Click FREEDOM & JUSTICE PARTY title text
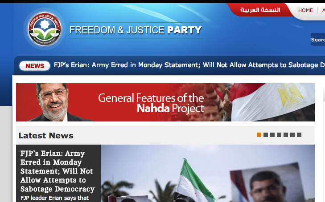325x202 pixels. 136,30
